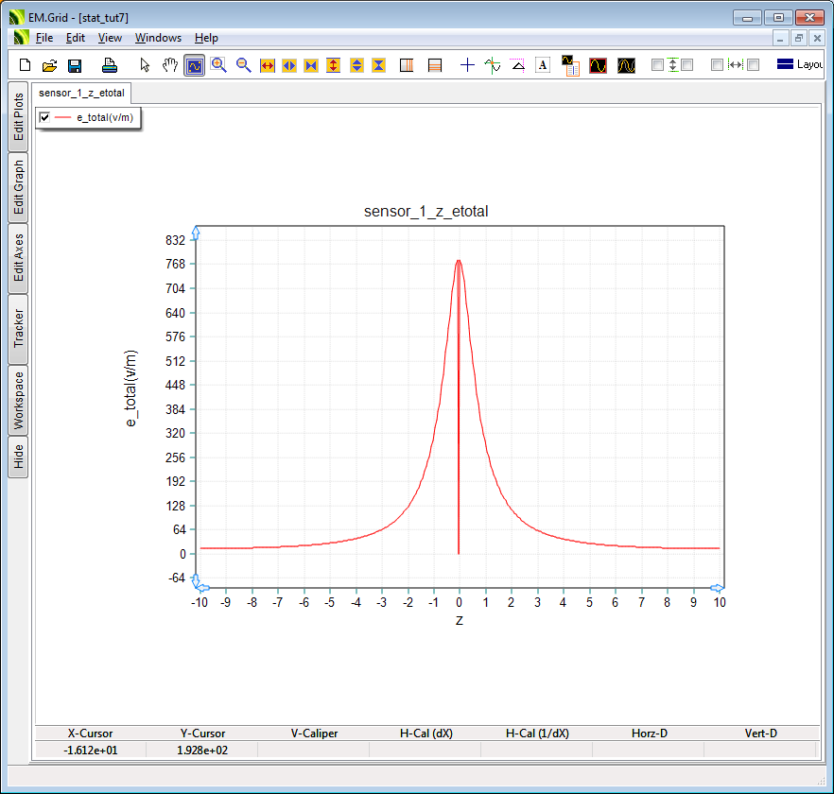Activate the blue crosshair cursor tool

pyautogui.click(x=467, y=65)
